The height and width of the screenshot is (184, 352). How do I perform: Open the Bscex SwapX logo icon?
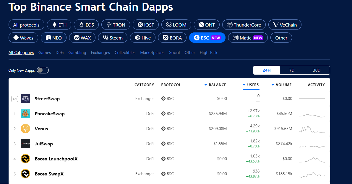point(25,174)
